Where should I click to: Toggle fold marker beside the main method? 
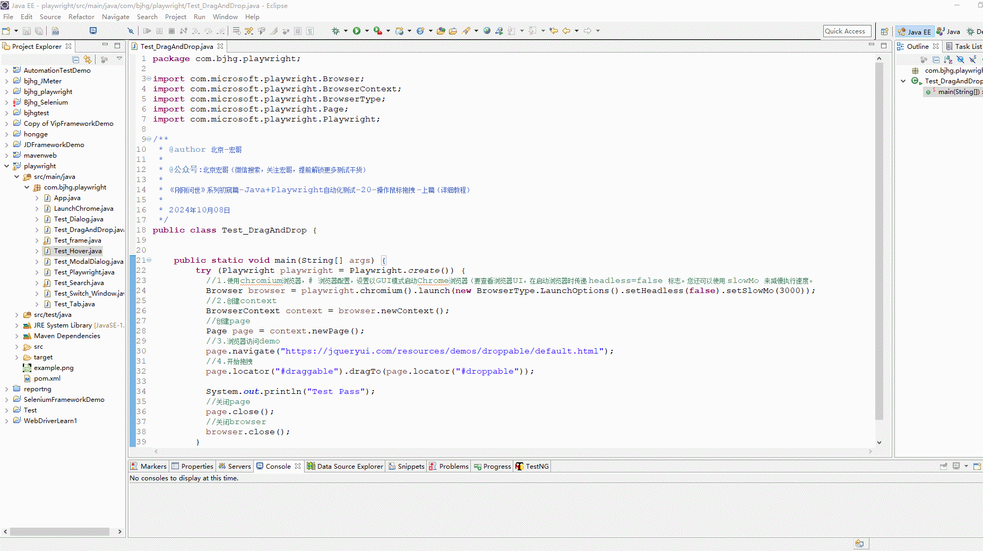(x=149, y=260)
